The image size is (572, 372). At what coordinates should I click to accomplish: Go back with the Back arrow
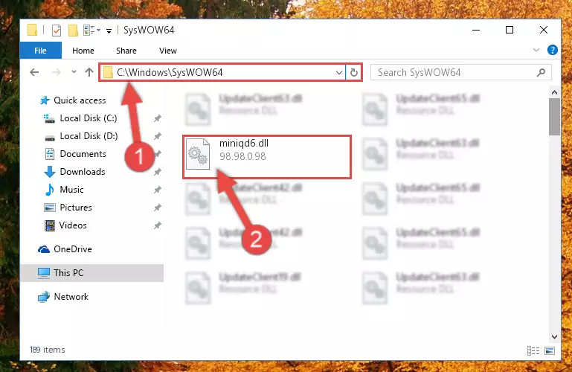34,72
